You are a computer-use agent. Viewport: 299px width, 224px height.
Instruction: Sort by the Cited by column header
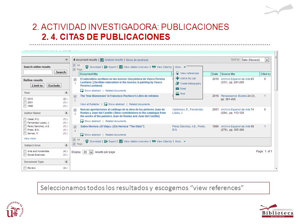pos(265,74)
